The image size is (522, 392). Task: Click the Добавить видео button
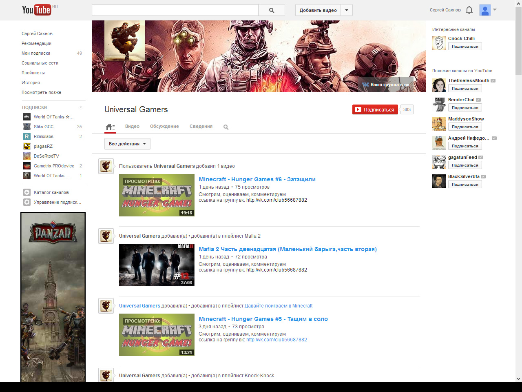pyautogui.click(x=318, y=10)
